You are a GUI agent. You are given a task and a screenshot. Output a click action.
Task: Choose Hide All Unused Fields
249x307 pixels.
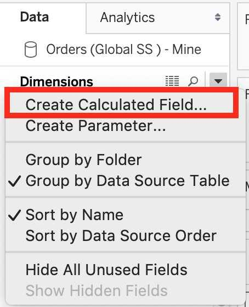106,270
